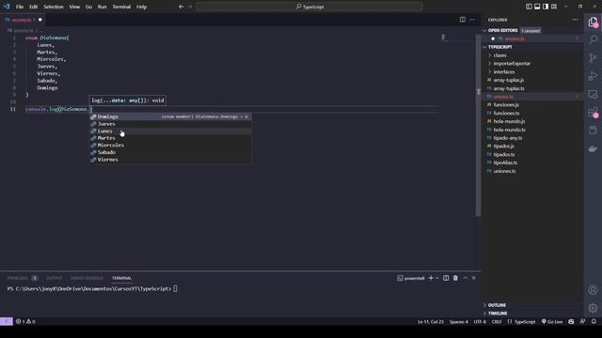
Task: Open the Explorer view in activity bar
Action: click(593, 22)
